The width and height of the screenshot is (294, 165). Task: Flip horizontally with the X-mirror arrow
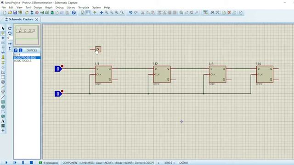tap(10, 44)
